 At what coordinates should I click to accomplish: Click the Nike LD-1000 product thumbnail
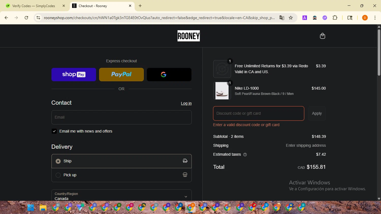[x=222, y=91]
